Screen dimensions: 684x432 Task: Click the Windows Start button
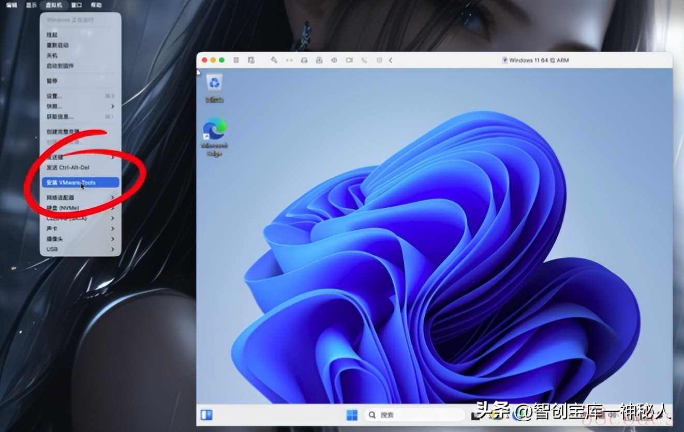(x=352, y=414)
